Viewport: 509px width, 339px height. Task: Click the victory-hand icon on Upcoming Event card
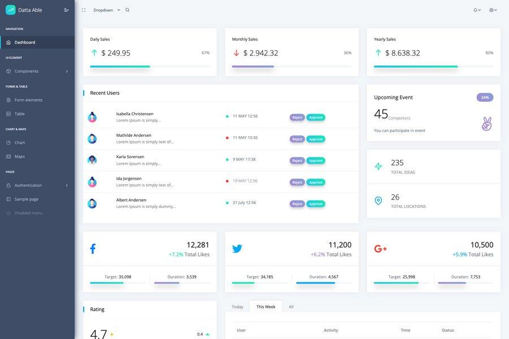click(485, 122)
